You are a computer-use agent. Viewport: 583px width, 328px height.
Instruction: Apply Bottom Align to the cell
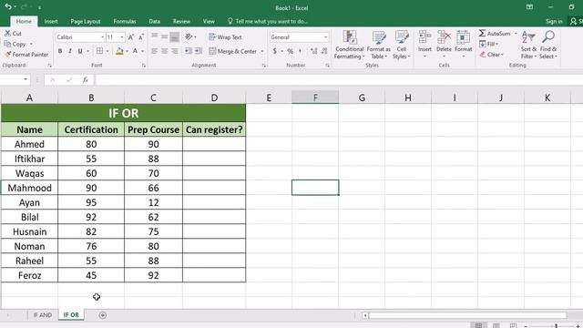point(174,36)
